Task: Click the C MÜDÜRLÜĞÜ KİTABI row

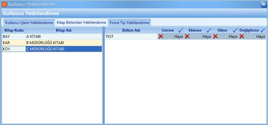Action: [64, 49]
